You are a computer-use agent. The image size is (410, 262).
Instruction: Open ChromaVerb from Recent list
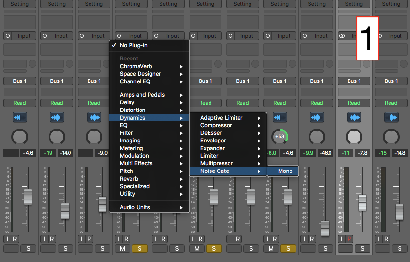(x=149, y=66)
